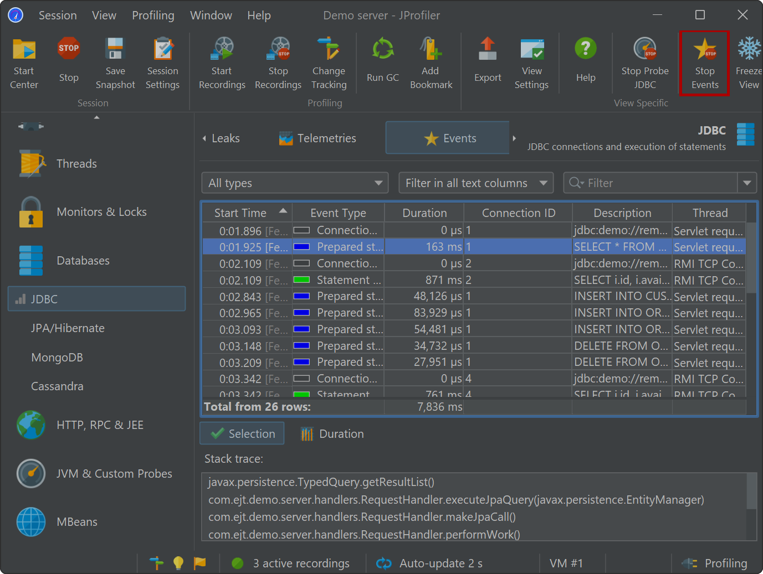
Task: Click the left arrow next to the Leaks tab
Action: pyautogui.click(x=204, y=138)
